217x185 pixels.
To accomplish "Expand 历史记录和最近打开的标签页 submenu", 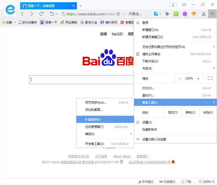I will point(175,47).
